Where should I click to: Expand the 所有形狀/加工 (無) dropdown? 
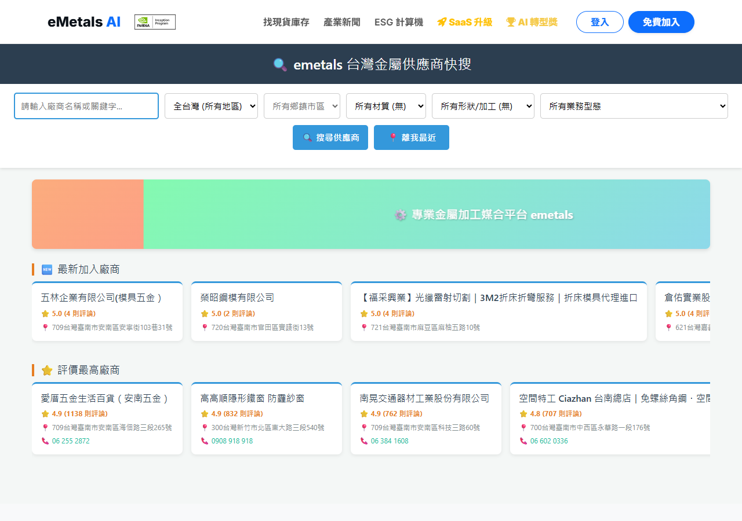(483, 106)
